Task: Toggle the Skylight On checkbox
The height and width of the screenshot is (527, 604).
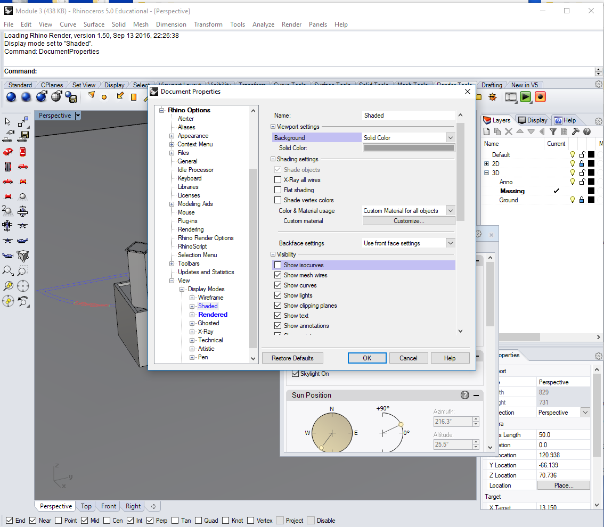Action: coord(296,373)
